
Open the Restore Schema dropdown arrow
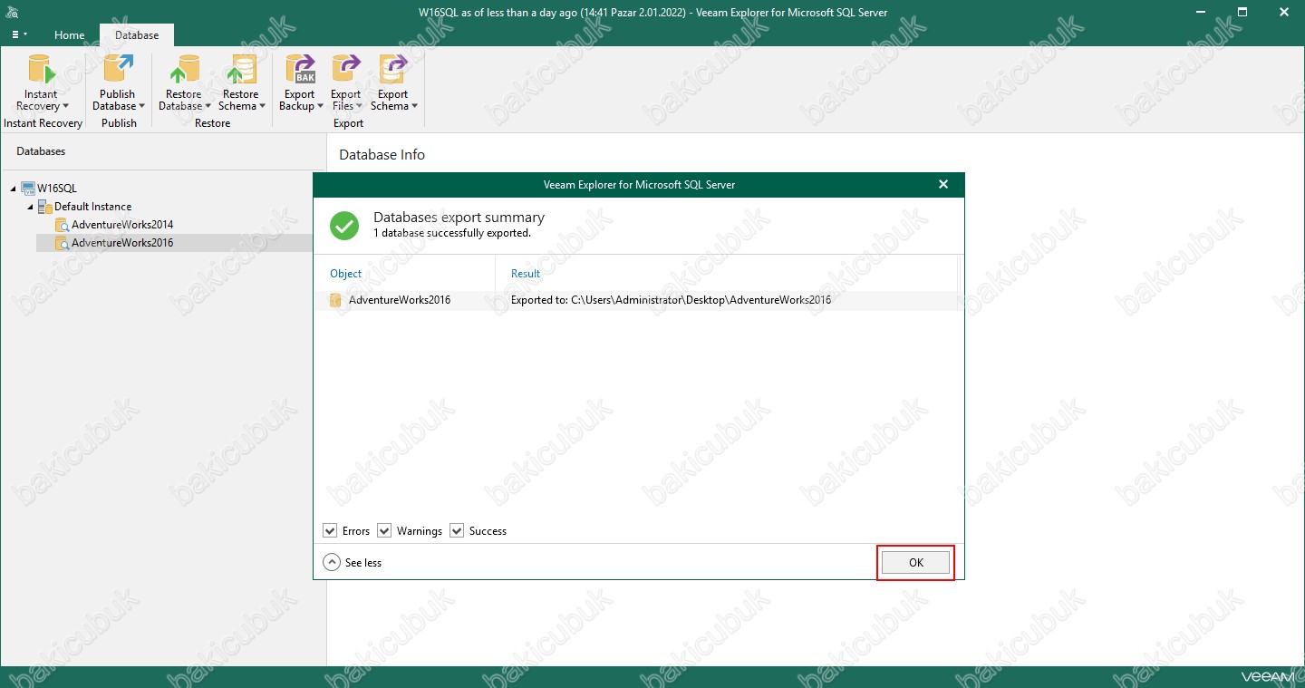click(x=263, y=107)
